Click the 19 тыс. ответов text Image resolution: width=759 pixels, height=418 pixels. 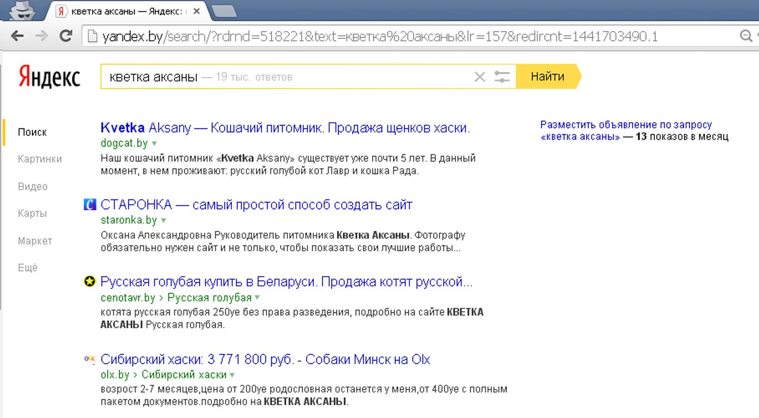(254, 77)
